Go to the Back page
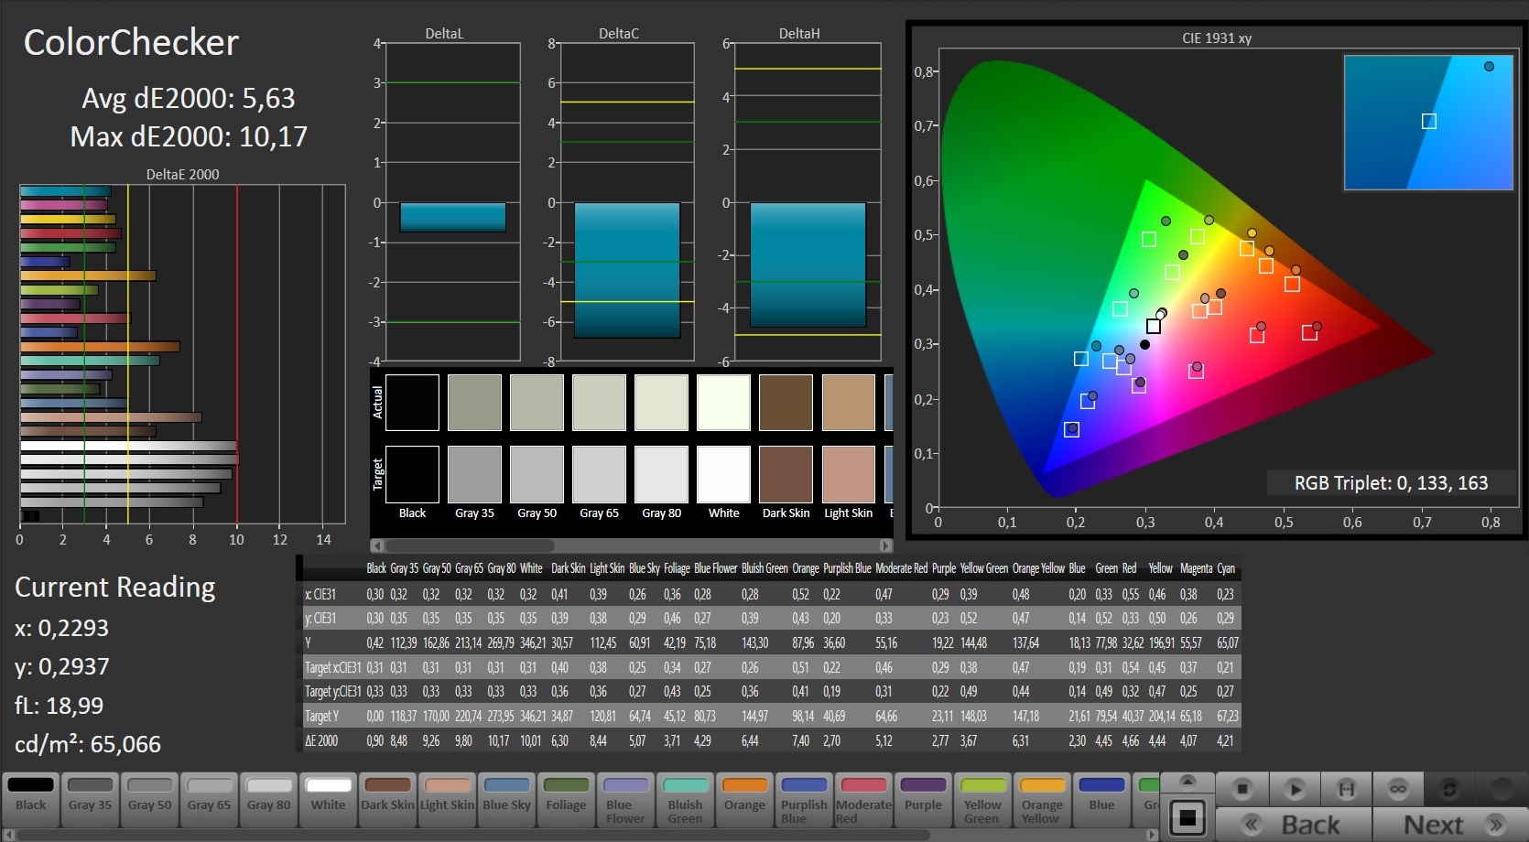 tap(1294, 825)
